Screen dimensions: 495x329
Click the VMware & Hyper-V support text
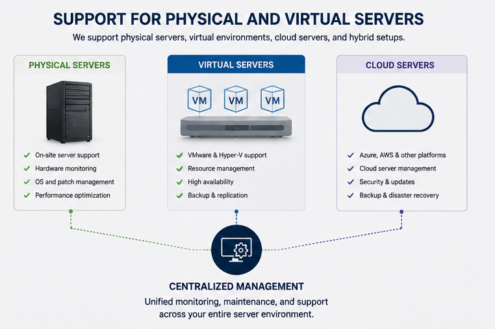[227, 155]
